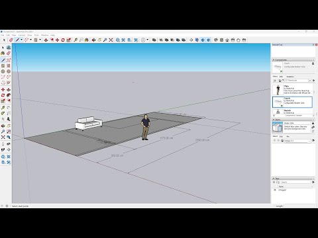Select the Scale tool in top toolbar

[69, 40]
